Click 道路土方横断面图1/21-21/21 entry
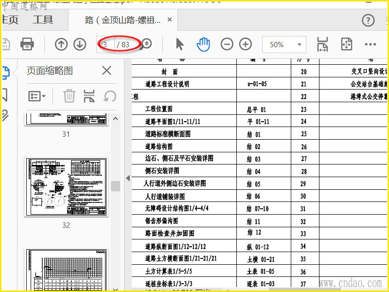389x292 pixels. coord(181,258)
